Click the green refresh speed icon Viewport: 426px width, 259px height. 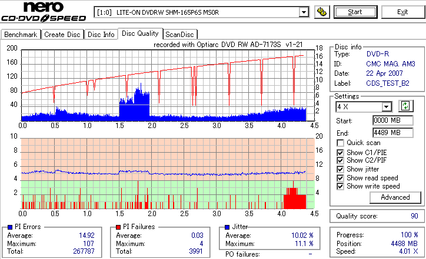point(405,106)
